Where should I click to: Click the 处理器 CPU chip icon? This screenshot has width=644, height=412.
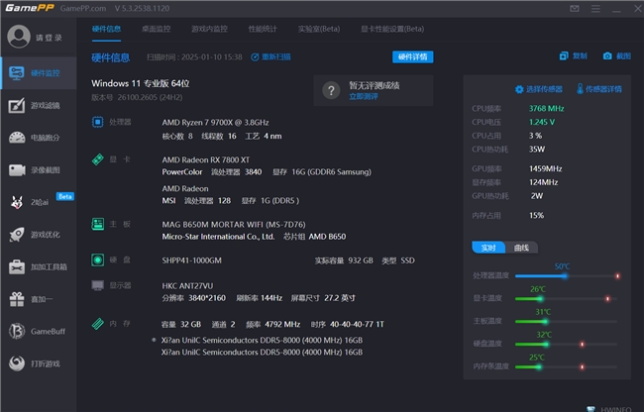pyautogui.click(x=98, y=122)
